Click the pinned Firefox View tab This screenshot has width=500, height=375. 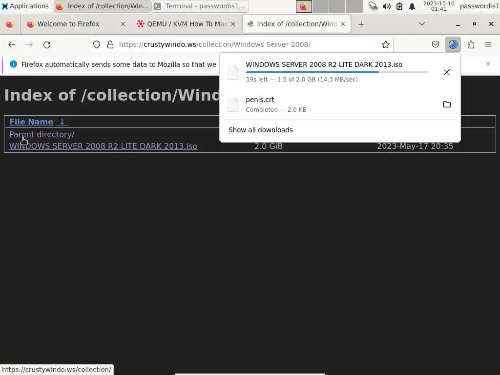[x=10, y=24]
